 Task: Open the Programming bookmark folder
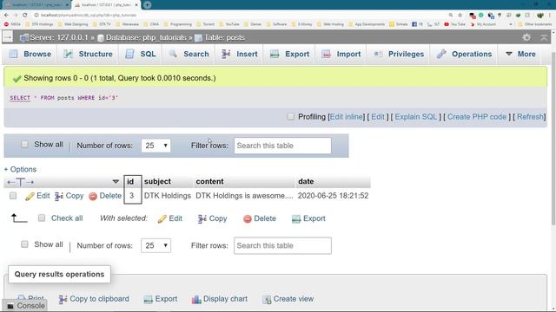click(x=177, y=24)
